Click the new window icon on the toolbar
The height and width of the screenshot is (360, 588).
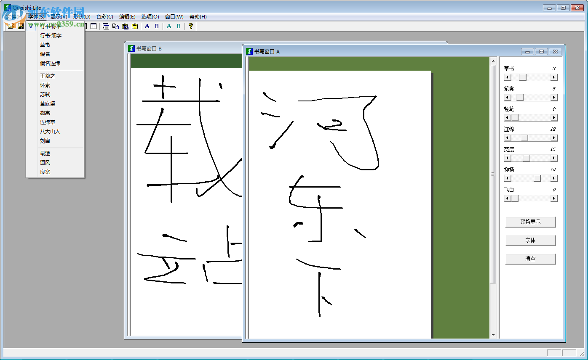tap(105, 26)
